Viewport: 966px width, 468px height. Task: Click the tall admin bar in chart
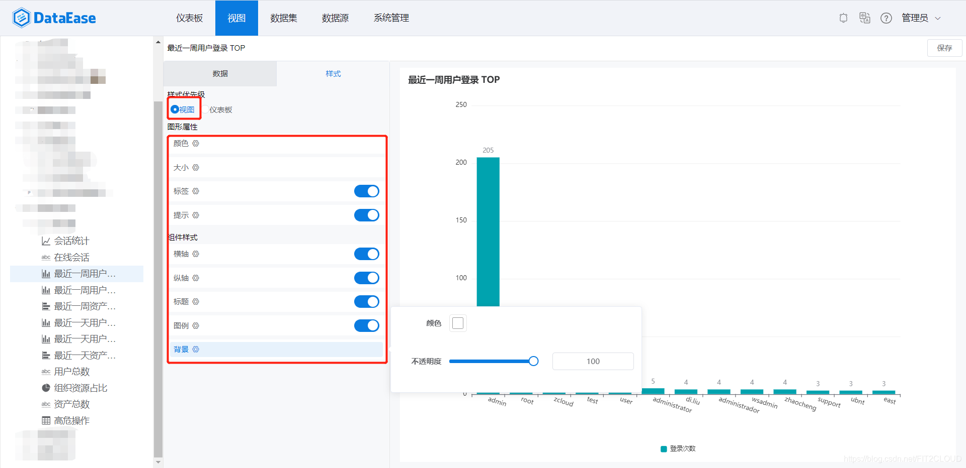[488, 232]
